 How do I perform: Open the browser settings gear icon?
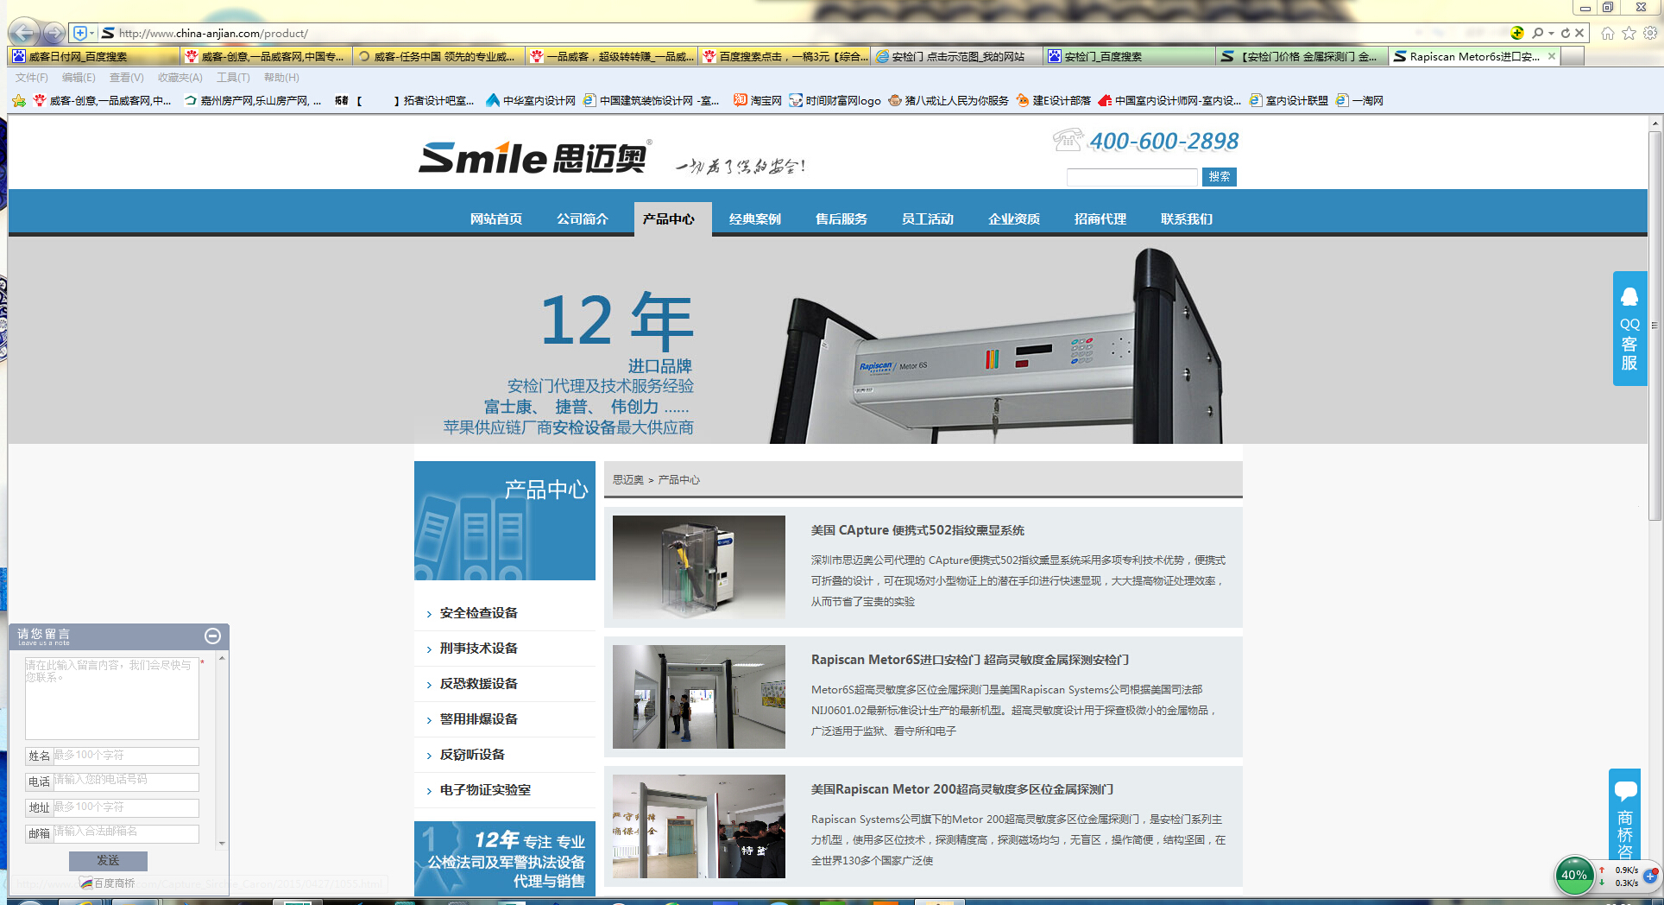point(1649,33)
